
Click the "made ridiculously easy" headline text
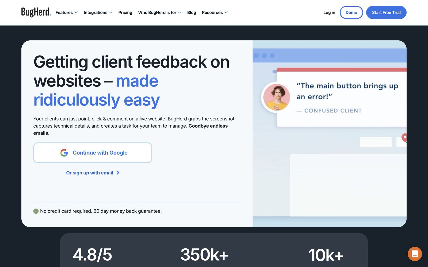[97, 90]
